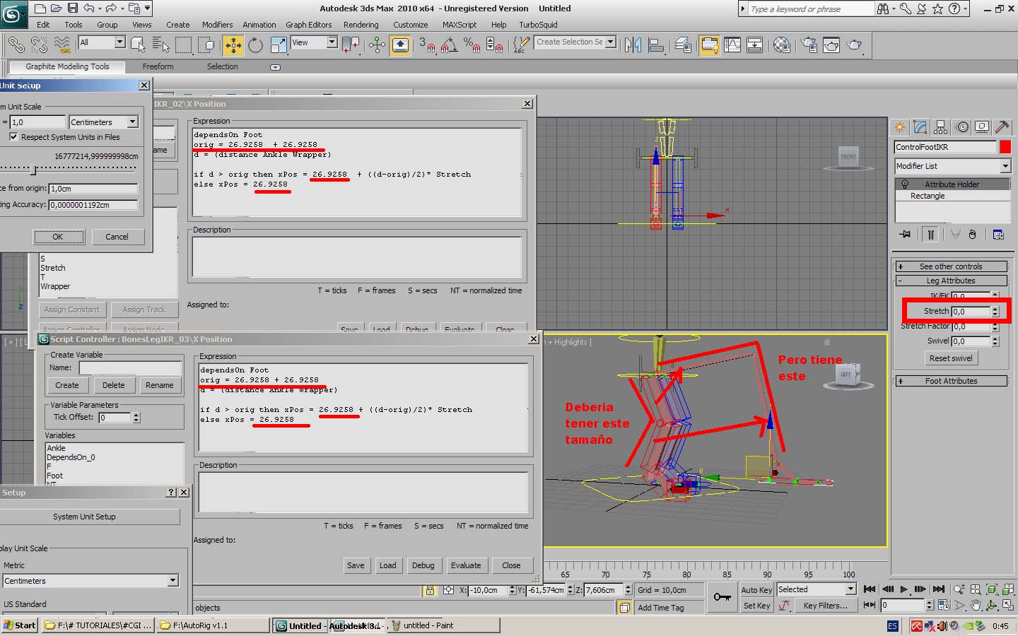
Task: Click the Create variable button
Action: (x=67, y=385)
